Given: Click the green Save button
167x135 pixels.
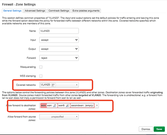Looking at the screenshot, I should click(159, 129).
